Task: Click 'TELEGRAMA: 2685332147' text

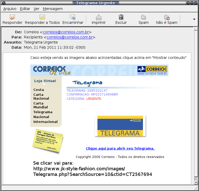Action: pos(87,90)
